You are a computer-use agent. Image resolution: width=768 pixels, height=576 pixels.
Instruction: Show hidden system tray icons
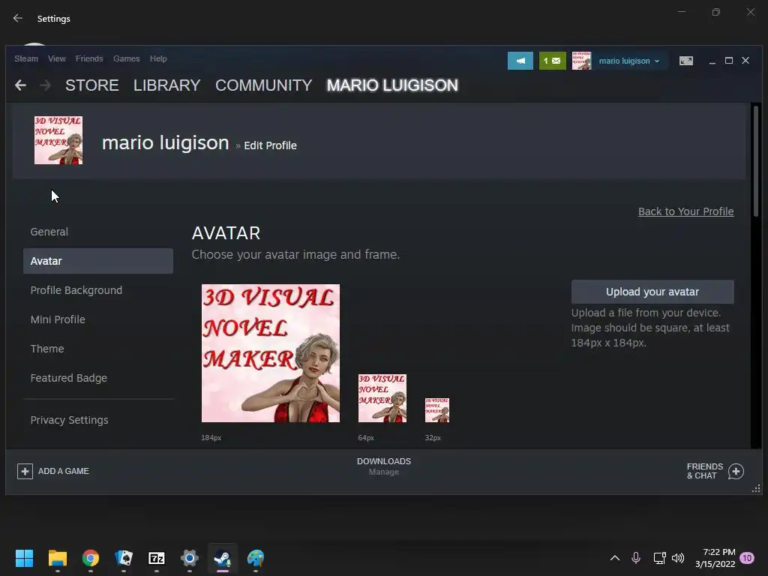(x=615, y=558)
